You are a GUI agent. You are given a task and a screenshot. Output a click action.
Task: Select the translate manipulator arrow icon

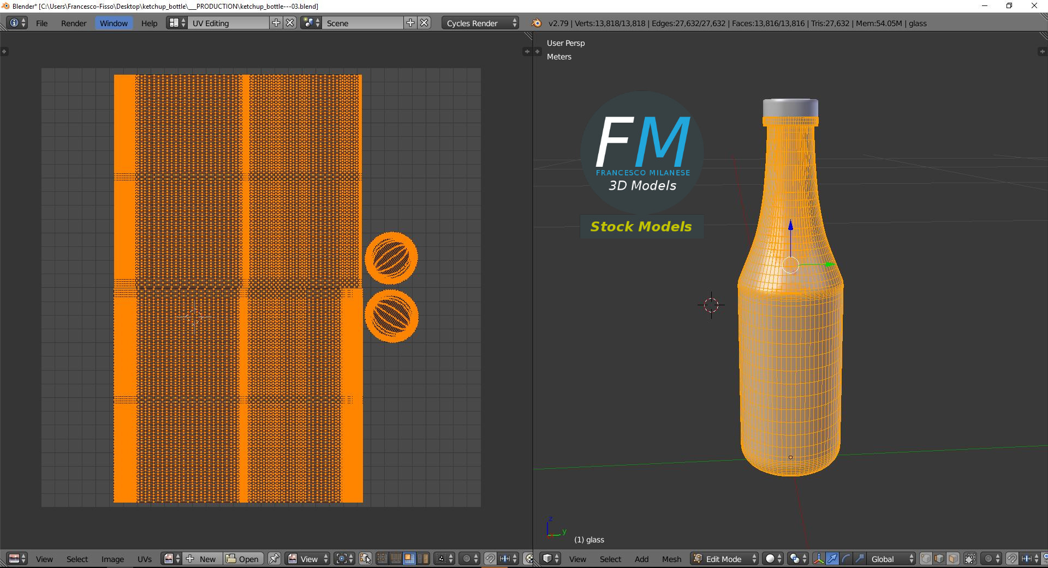[x=832, y=559]
